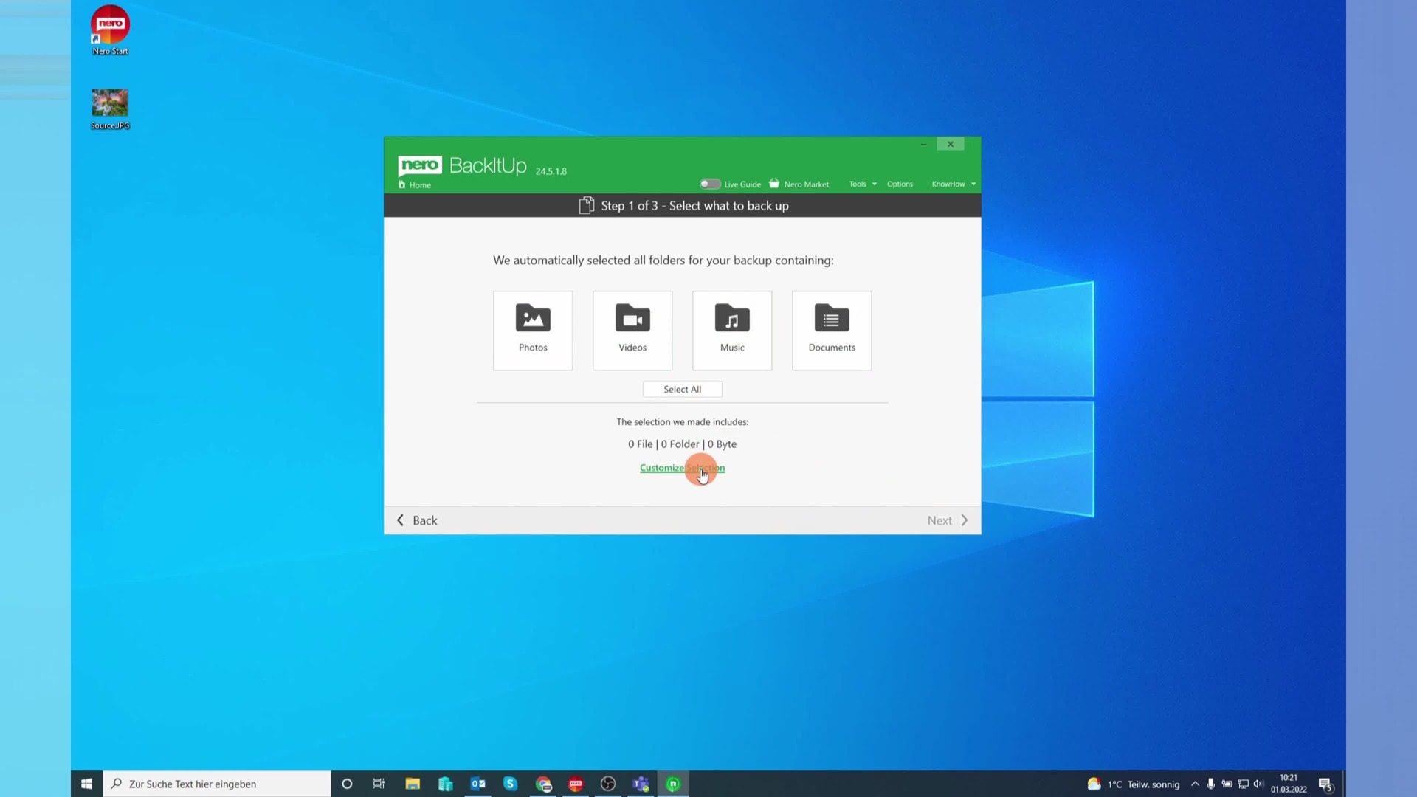Image resolution: width=1417 pixels, height=797 pixels.
Task: Open the Windows Start menu
Action: pos(86,784)
